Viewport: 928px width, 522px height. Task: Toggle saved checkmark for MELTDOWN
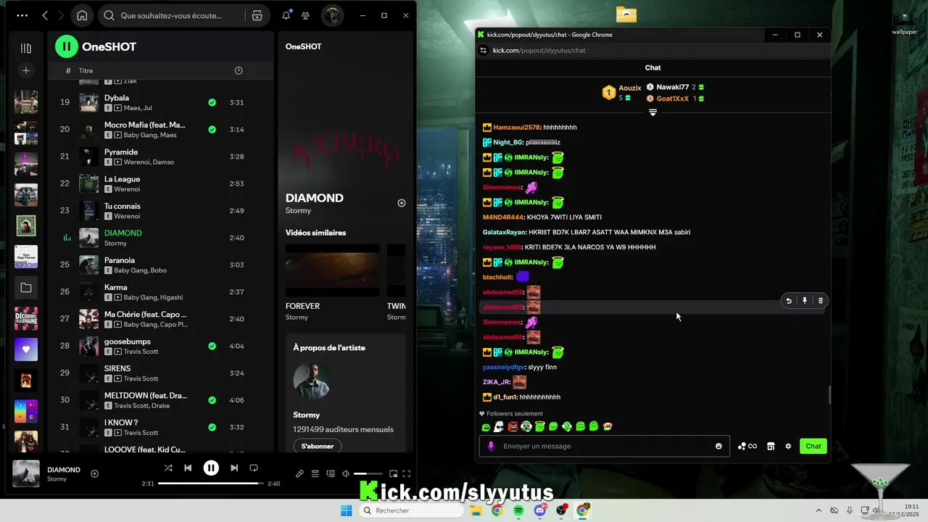[x=212, y=400]
